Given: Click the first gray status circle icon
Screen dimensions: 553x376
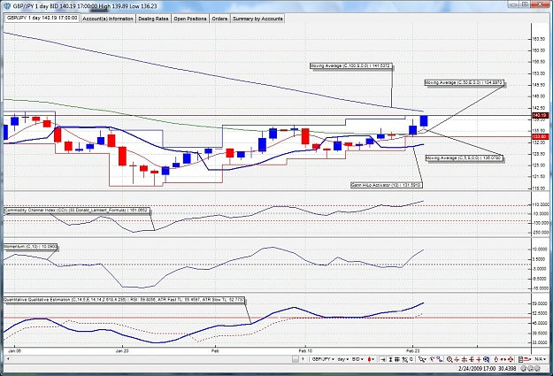Looking at the screenshot, I should 523,368.
